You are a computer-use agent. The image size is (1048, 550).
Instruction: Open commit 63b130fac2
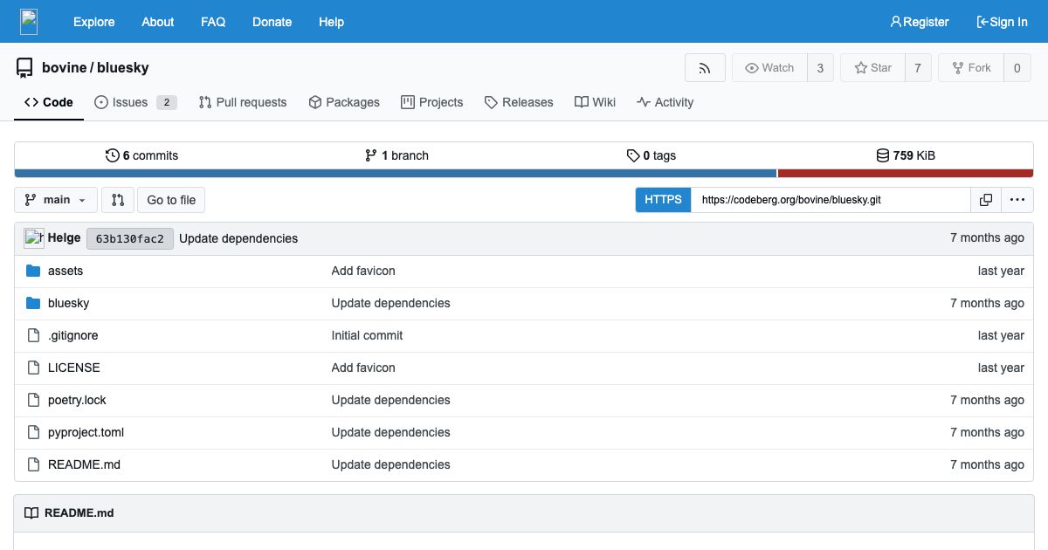pos(129,237)
